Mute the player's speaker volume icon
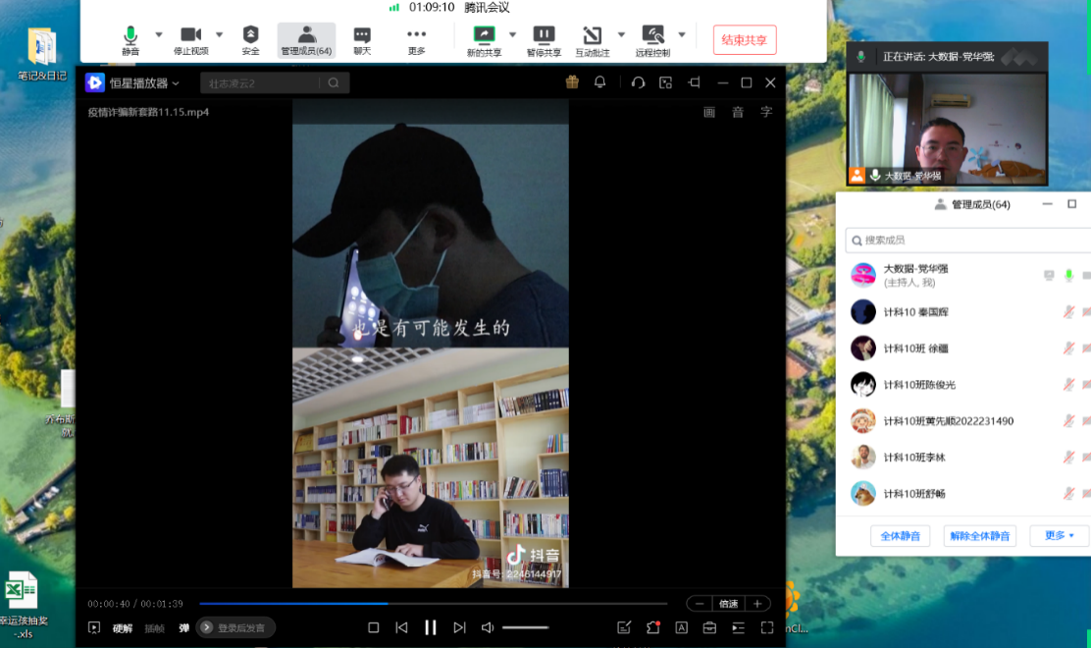Screen dimensions: 1091x648 487,627
